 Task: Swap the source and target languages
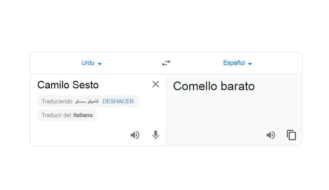tap(166, 63)
